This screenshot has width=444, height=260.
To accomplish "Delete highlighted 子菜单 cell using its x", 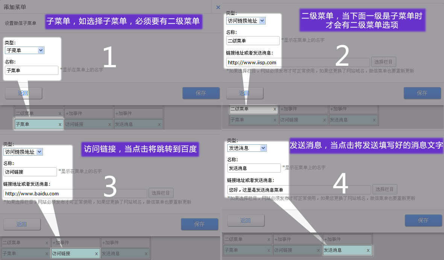I will 60,124.
